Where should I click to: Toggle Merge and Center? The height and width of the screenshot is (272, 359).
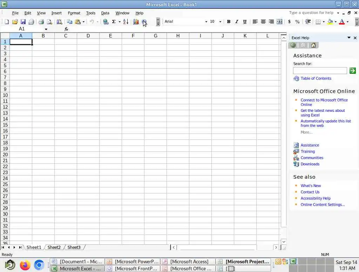279,22
